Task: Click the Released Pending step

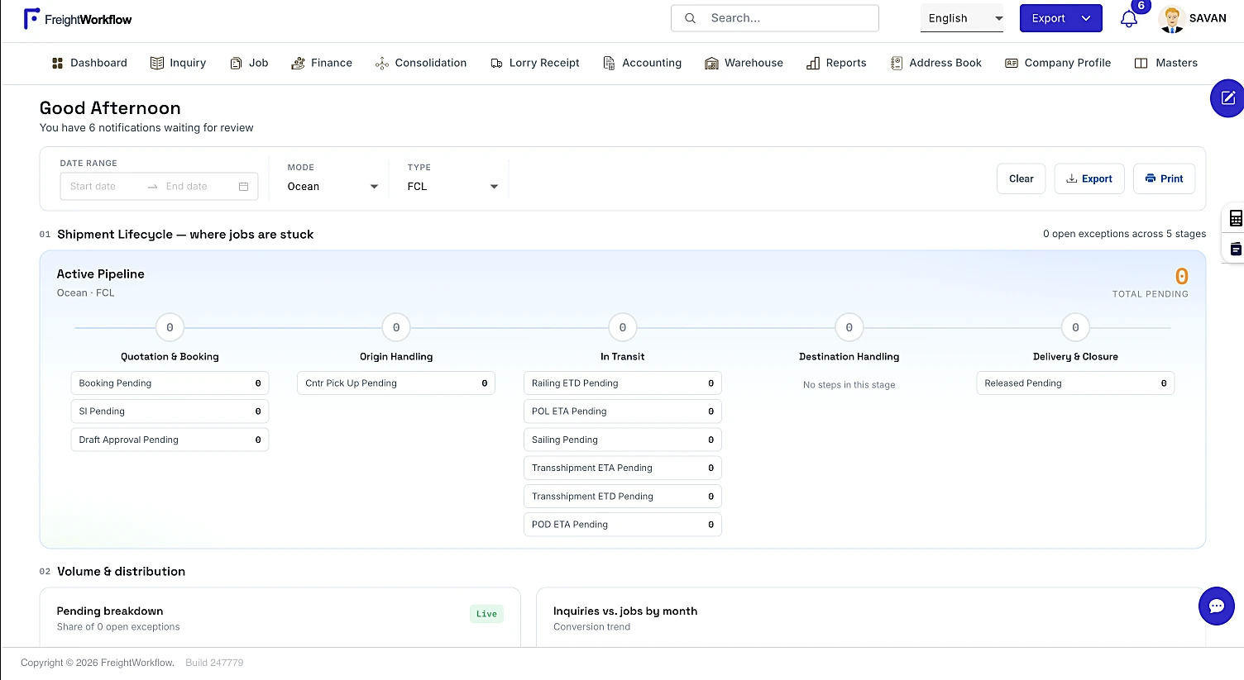Action: [1075, 383]
